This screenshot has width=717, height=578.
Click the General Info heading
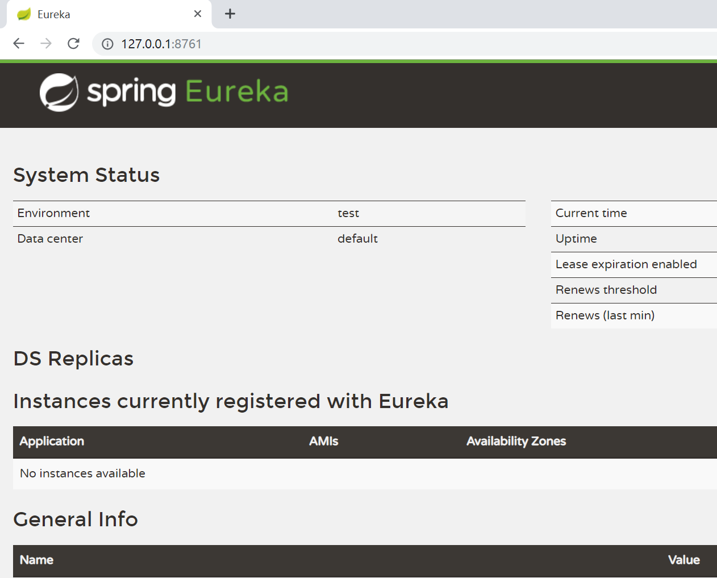(76, 519)
